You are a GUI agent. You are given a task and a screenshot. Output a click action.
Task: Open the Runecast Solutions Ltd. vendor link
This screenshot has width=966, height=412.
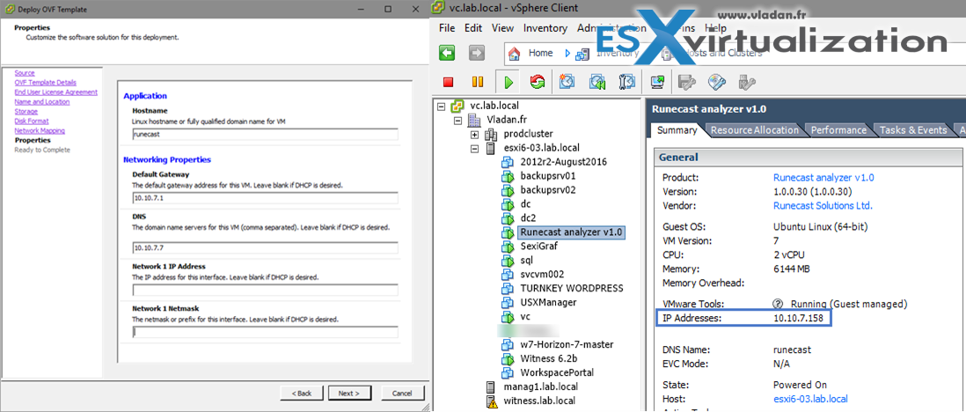[823, 206]
